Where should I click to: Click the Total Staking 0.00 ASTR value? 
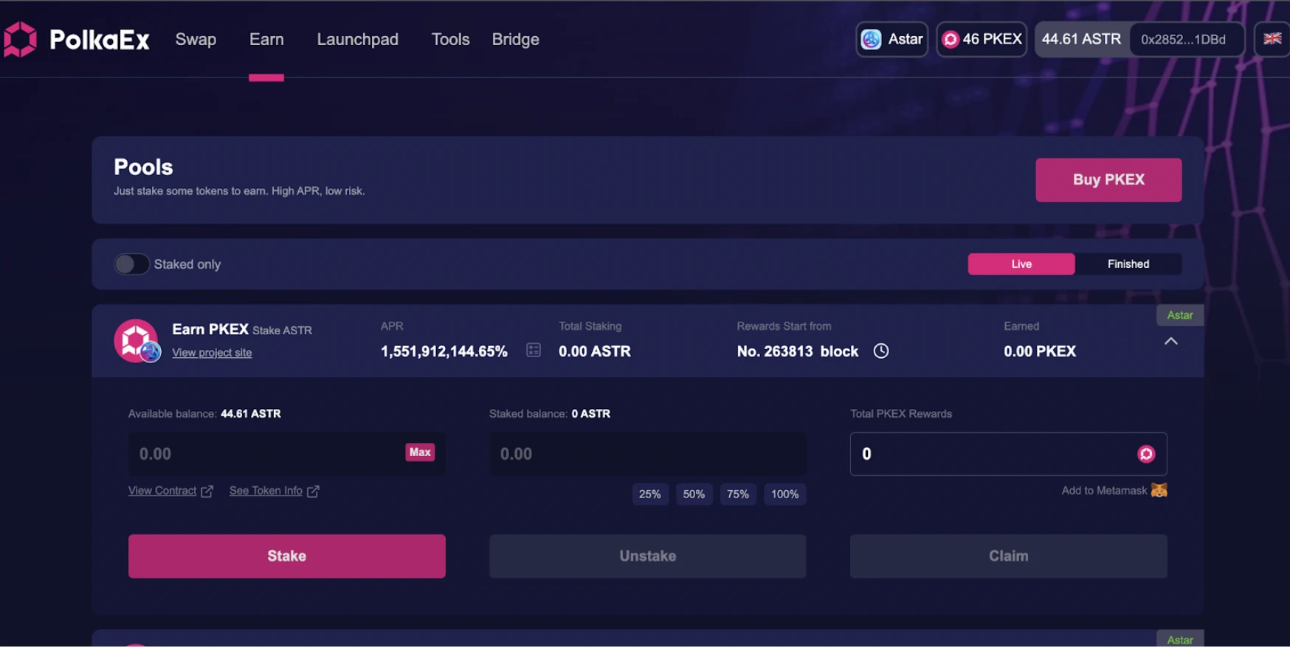click(x=595, y=351)
